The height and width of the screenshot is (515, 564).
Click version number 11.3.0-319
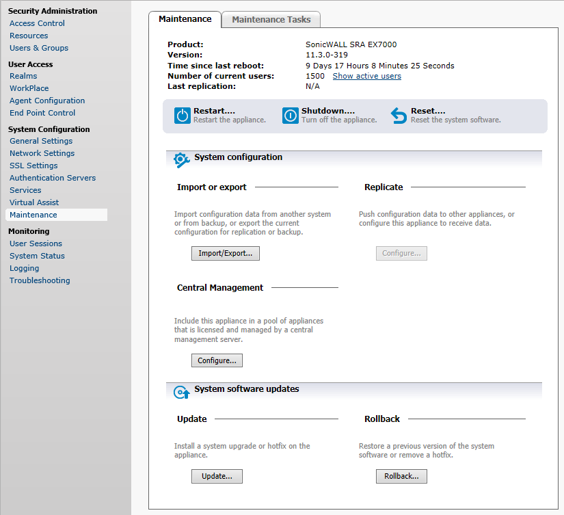click(327, 55)
